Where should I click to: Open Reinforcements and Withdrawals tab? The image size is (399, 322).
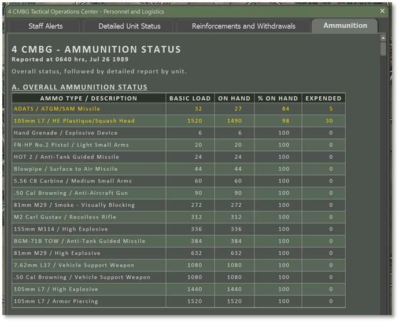pyautogui.click(x=243, y=26)
